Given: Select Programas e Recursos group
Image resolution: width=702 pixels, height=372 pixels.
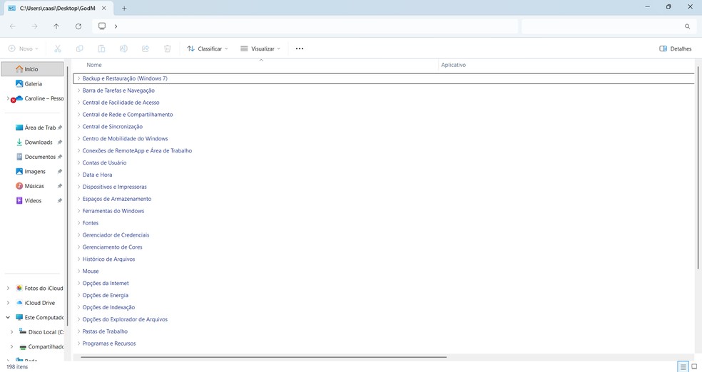Looking at the screenshot, I should [108, 343].
